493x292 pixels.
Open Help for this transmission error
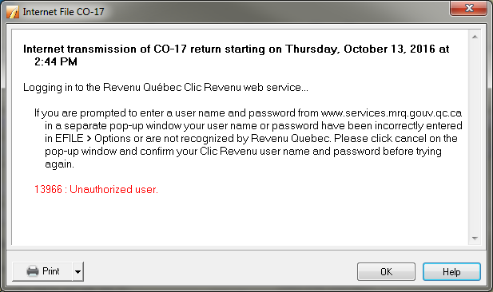coord(451,271)
